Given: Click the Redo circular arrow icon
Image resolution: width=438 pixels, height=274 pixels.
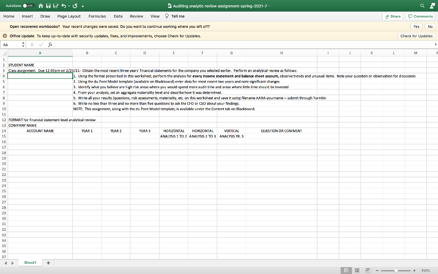Looking at the screenshot, I should click(75, 6).
